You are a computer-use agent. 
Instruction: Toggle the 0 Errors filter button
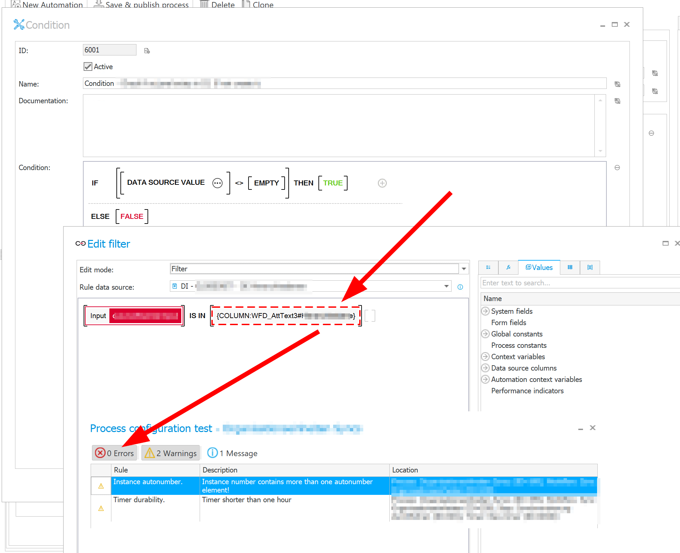click(115, 453)
